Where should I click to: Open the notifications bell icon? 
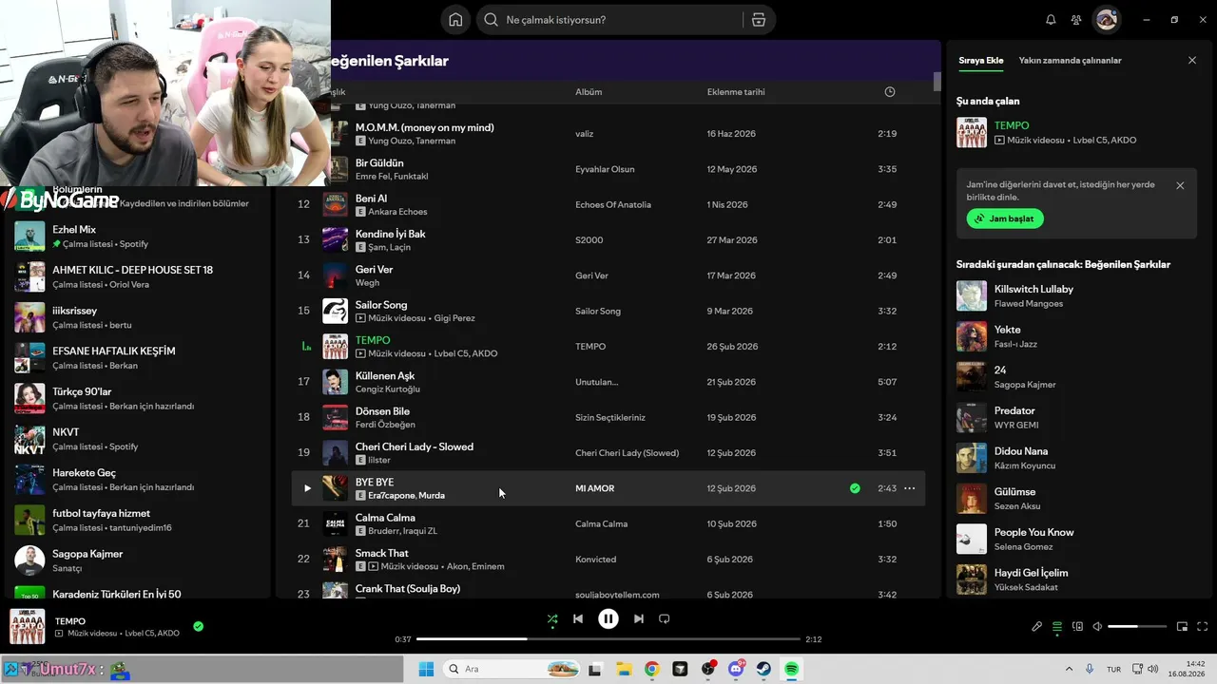point(1051,20)
